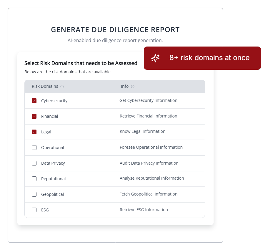Enable the ESG checkbox
The image size is (268, 245).
pyautogui.click(x=34, y=210)
